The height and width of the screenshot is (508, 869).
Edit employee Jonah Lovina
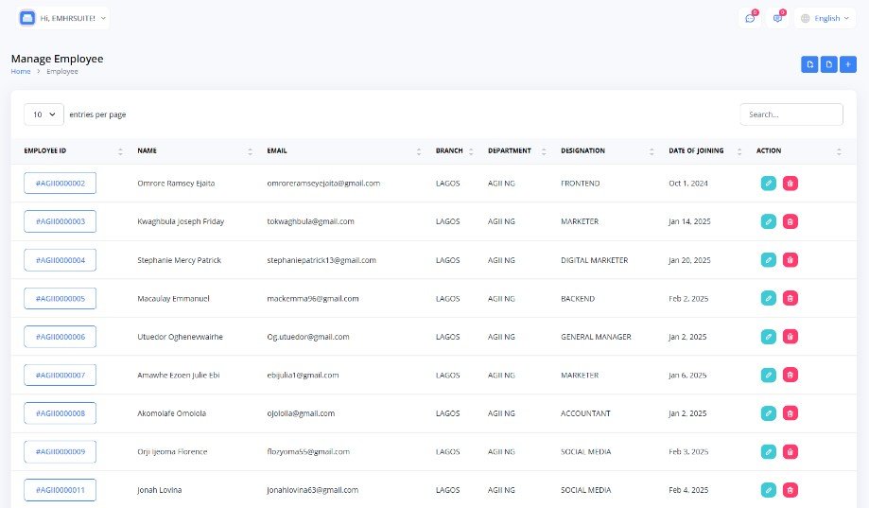point(768,490)
